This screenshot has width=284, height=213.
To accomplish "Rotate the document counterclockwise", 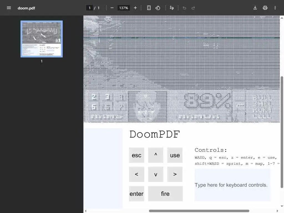I will tap(158, 8).
